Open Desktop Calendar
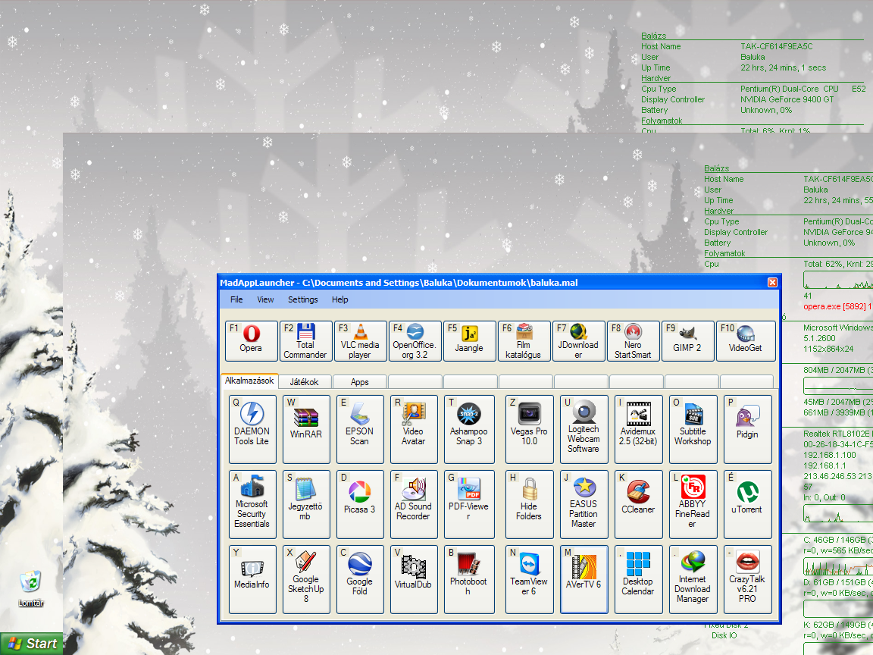The height and width of the screenshot is (655, 873). 639,579
